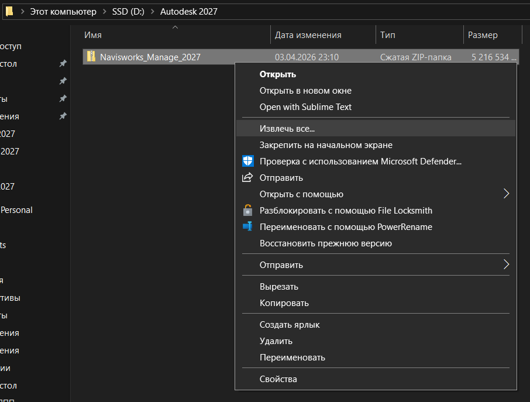The image size is (530, 402).
Task: Open the sidebar item ending in 'оступ'
Action: point(11,46)
